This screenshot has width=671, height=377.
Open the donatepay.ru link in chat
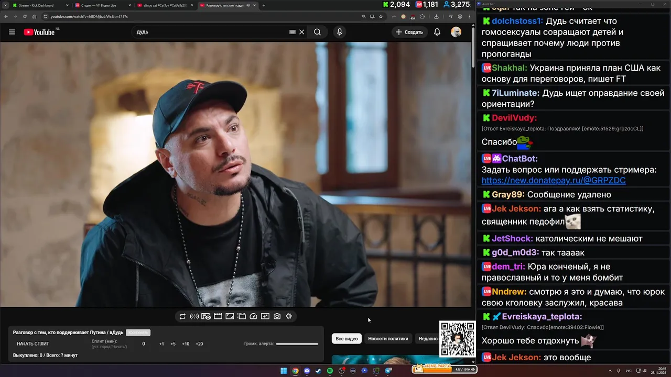554,180
